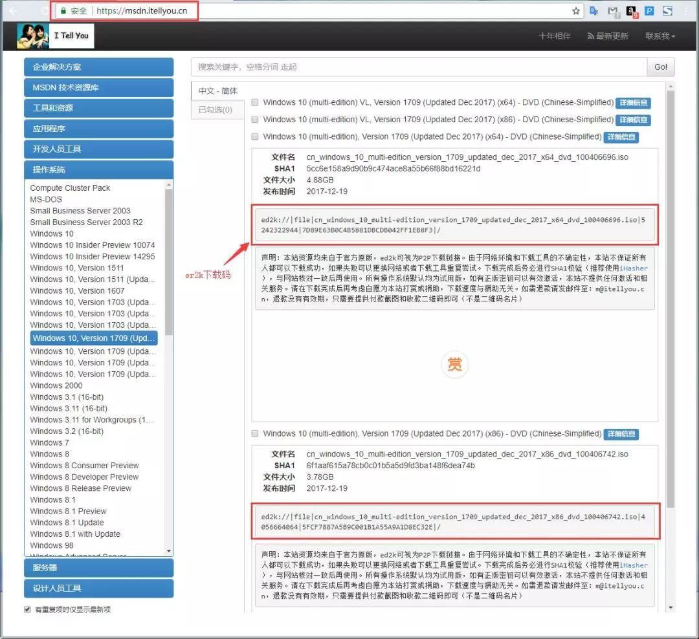Click the x86 ed2k download link text
699x639 pixels.
click(453, 522)
